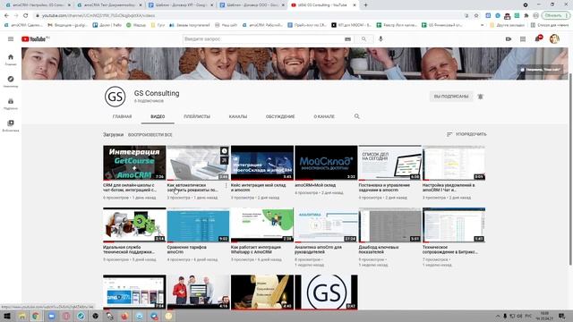Toggle channel notification bell next to subscribed button

pyautogui.click(x=481, y=97)
